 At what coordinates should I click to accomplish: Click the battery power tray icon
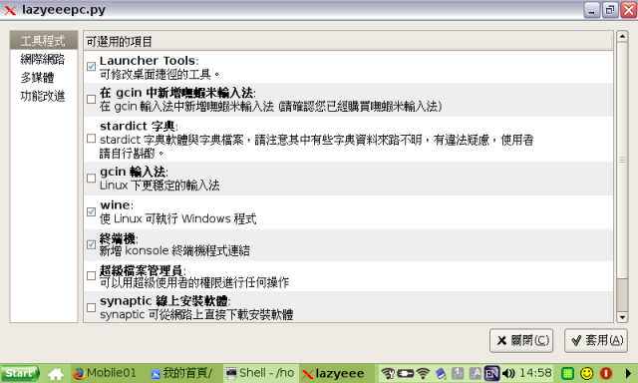tap(406, 373)
